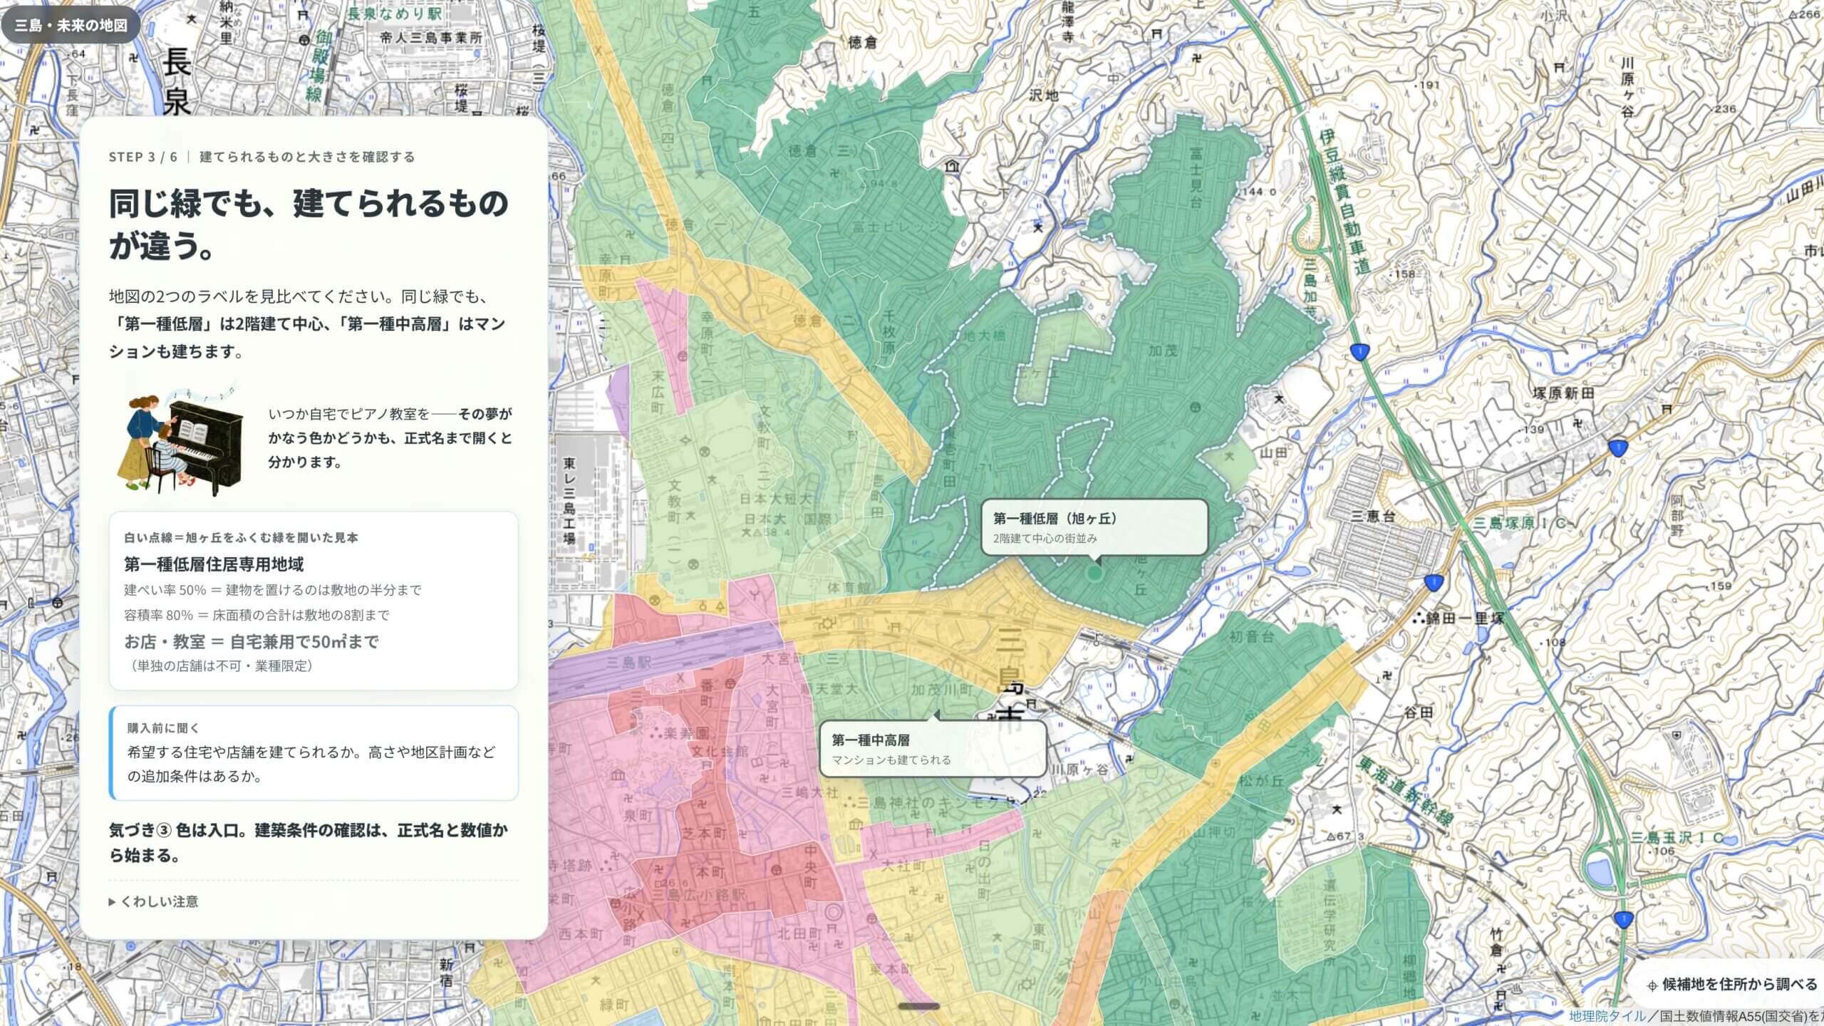Viewport: 1824px width, 1026px height.
Task: Click the crosshair icon beside 候補地を住所から調べる
Action: pos(1652,986)
